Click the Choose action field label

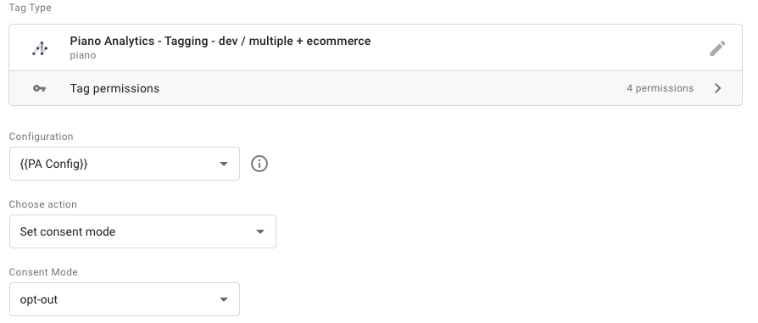[43, 204]
